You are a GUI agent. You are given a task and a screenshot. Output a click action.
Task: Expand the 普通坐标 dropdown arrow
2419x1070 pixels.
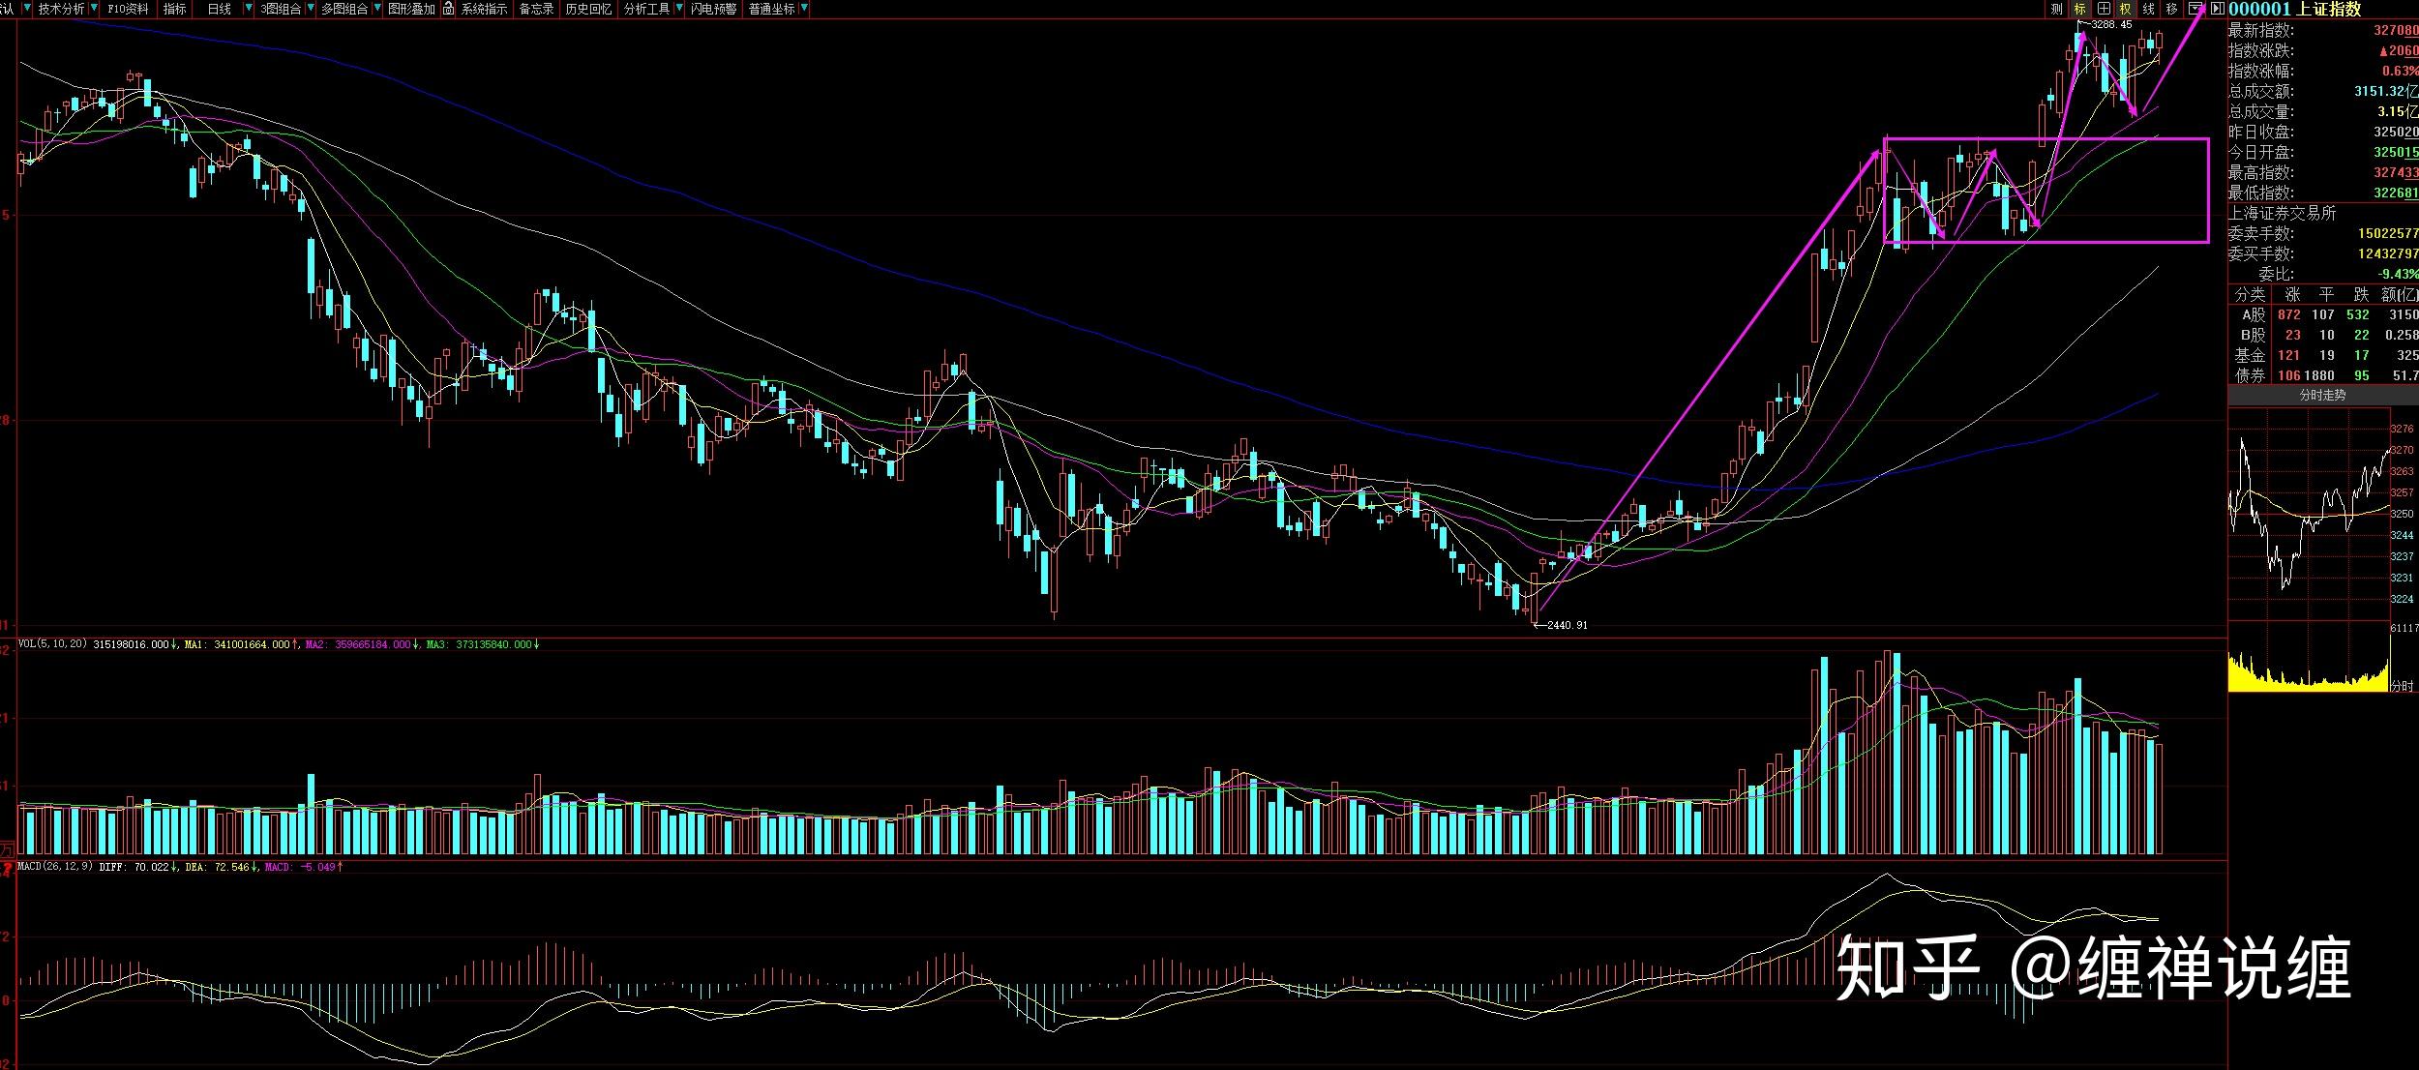click(804, 8)
